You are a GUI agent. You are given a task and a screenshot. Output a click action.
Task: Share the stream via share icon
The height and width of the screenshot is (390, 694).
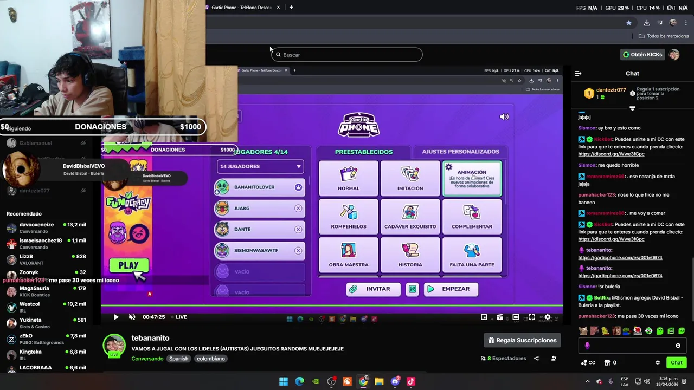pyautogui.click(x=536, y=358)
